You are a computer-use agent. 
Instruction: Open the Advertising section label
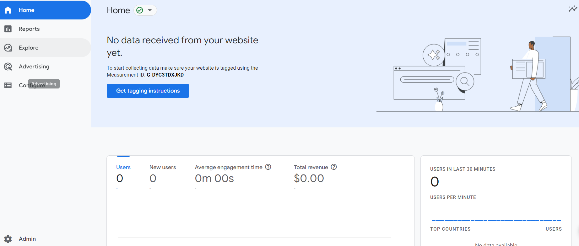[34, 67]
